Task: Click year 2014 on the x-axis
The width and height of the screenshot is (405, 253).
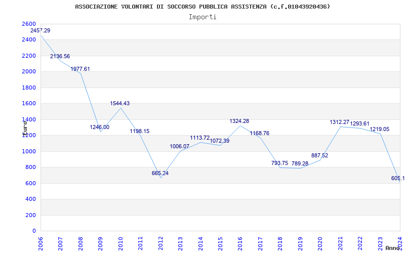Action: [x=200, y=244]
